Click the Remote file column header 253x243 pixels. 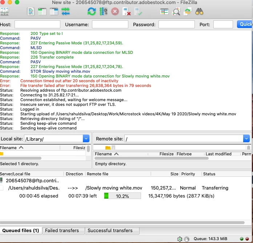click(118, 174)
